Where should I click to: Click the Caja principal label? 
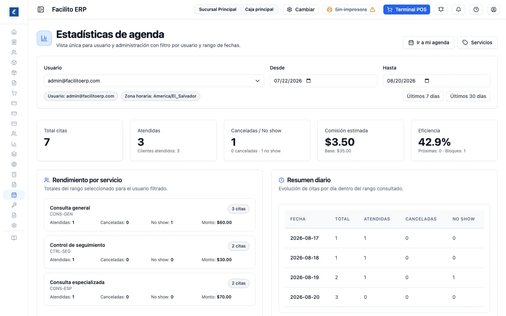259,9
